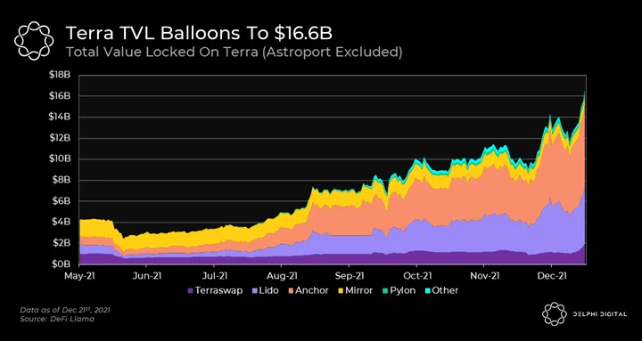Click the Terra TVL Balloons To $16.6B title

(199, 34)
